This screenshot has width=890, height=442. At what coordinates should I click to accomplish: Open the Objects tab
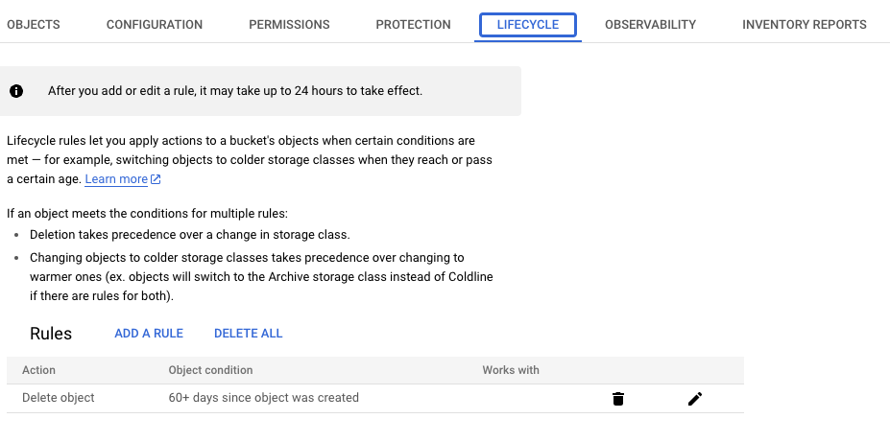coord(34,25)
